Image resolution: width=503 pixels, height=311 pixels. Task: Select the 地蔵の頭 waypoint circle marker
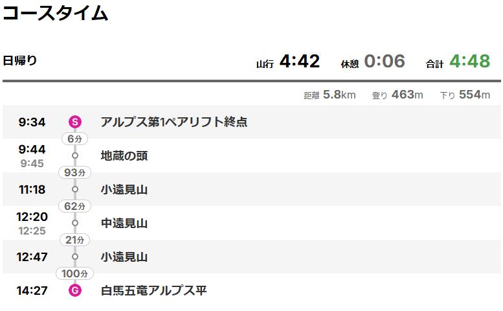tap(74, 155)
